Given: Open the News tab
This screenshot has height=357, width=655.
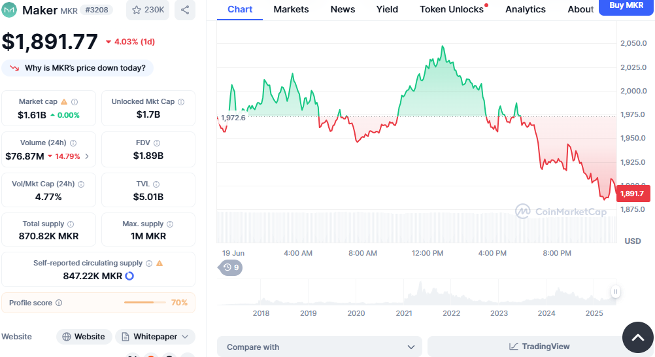Looking at the screenshot, I should pos(343,9).
